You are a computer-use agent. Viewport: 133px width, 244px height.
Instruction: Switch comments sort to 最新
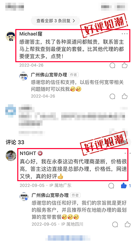click(x=124, y=142)
